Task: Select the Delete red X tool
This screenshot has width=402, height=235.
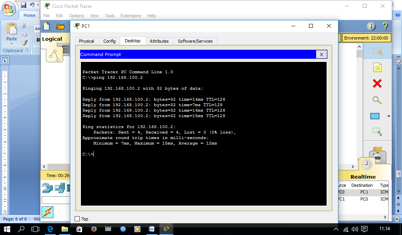Action: (377, 83)
